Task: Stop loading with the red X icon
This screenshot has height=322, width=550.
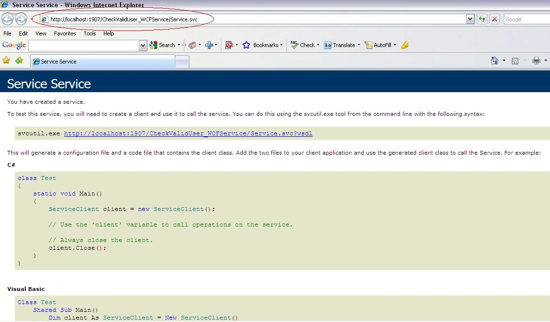Action: point(495,19)
